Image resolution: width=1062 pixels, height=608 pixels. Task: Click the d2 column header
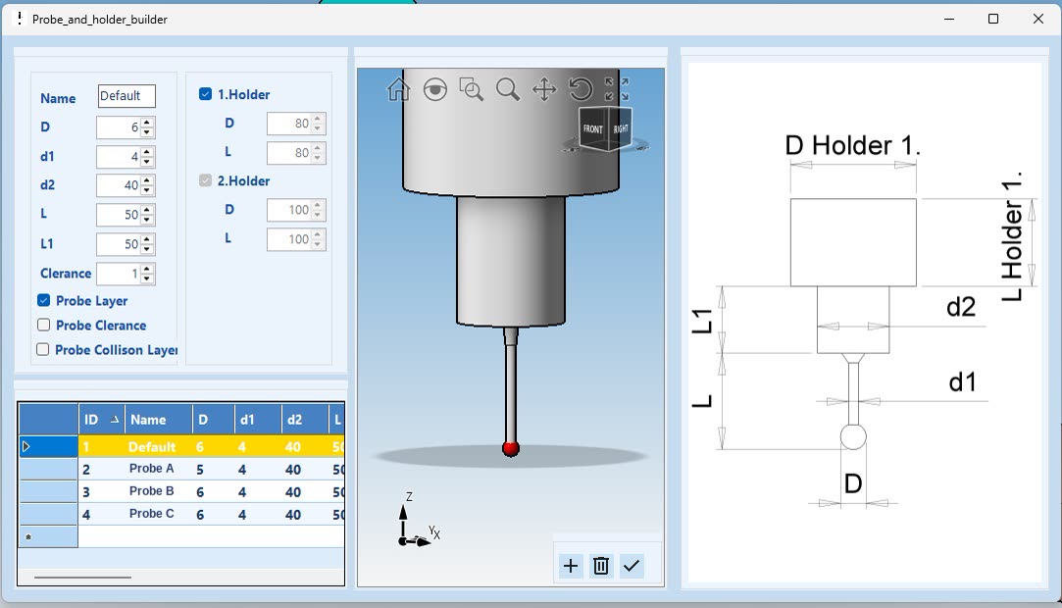[304, 420]
